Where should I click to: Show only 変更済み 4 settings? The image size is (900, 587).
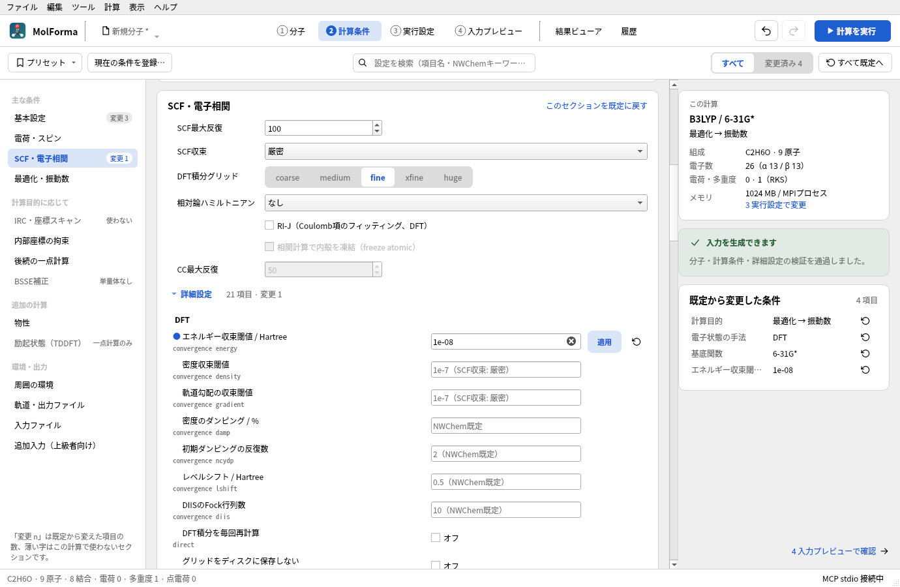pos(783,63)
